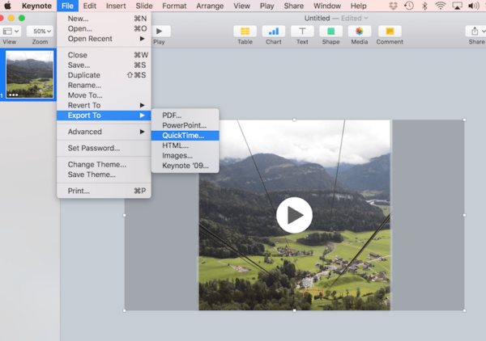Open the Edit menu
The height and width of the screenshot is (341, 486).
(x=90, y=6)
